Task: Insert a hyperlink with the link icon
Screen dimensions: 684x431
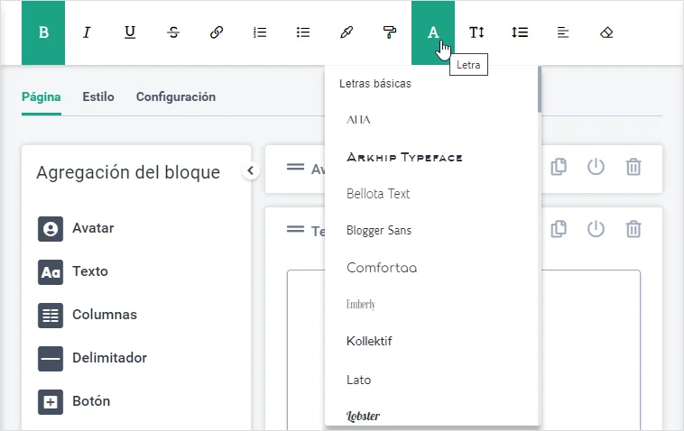Action: click(217, 32)
